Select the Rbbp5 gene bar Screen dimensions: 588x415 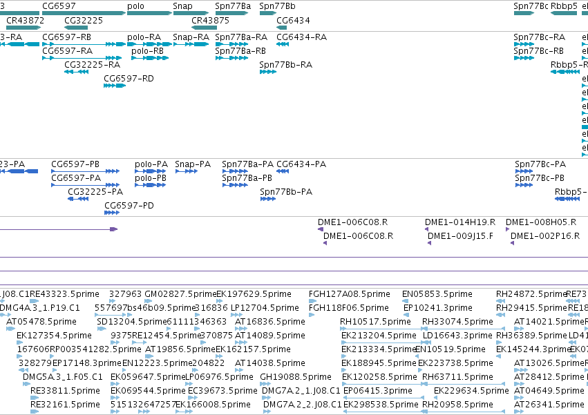pyautogui.click(x=564, y=13)
